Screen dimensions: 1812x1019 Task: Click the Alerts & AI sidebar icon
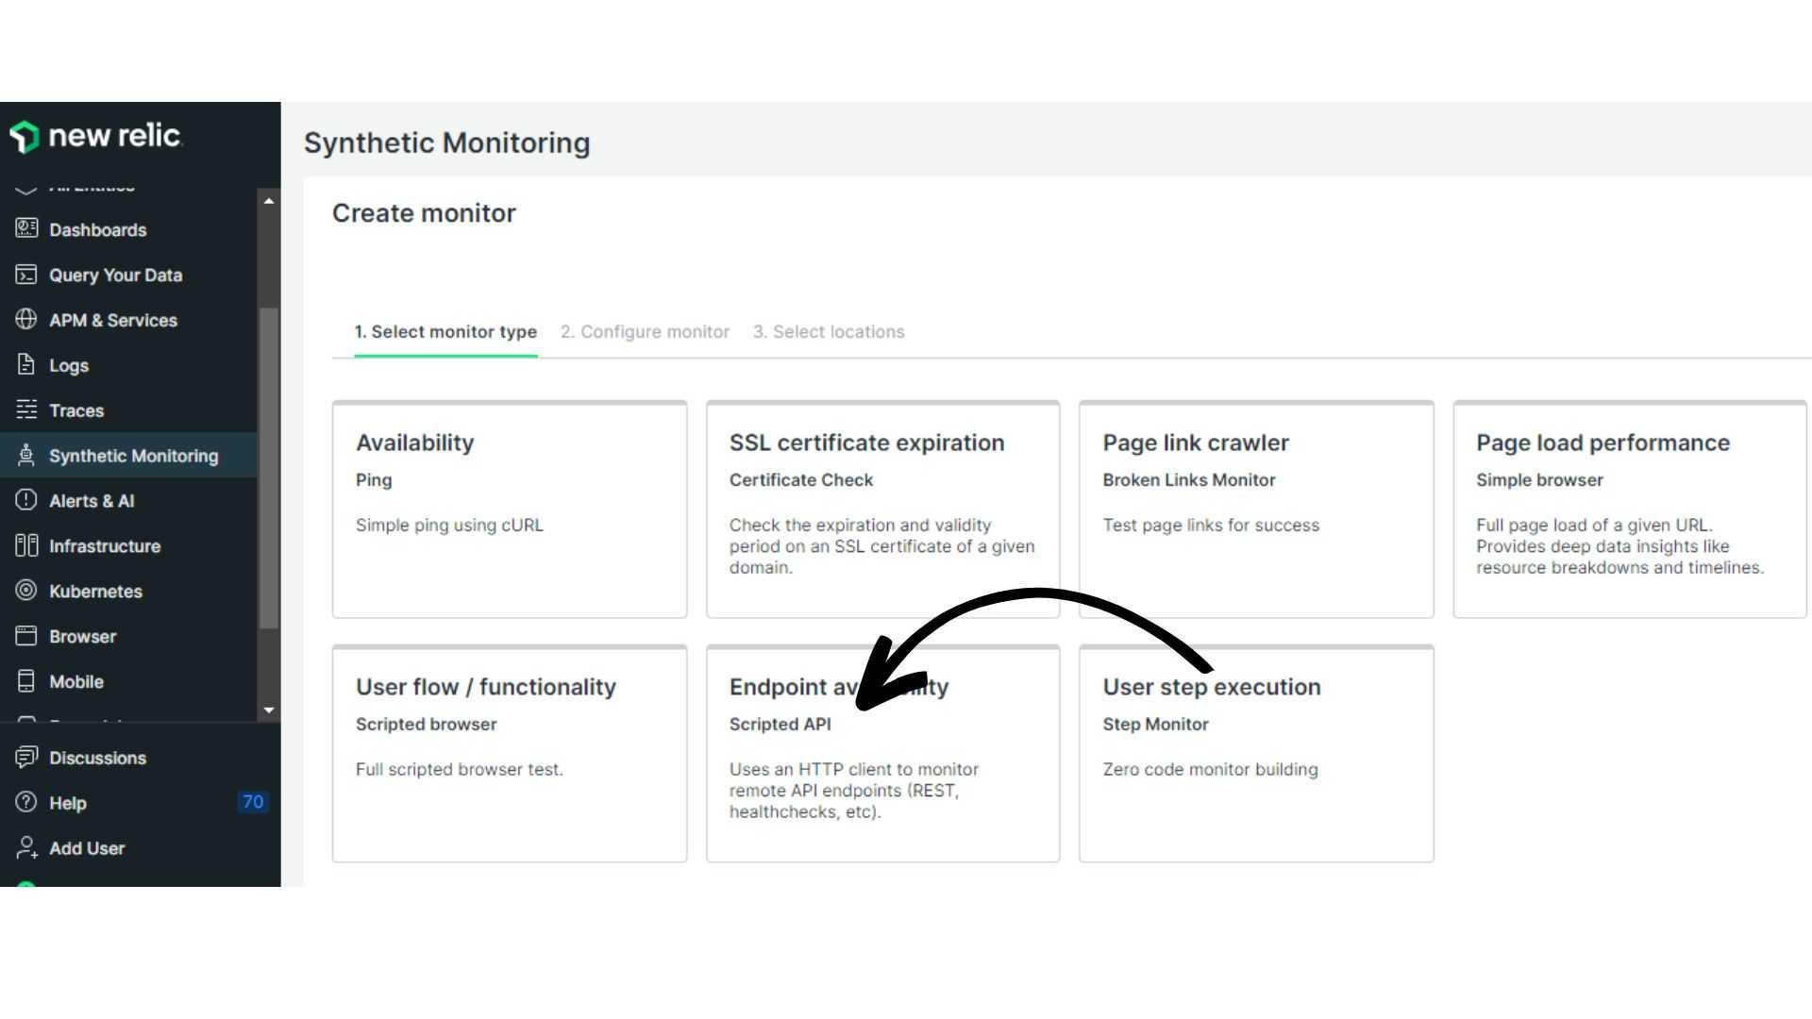[23, 500]
